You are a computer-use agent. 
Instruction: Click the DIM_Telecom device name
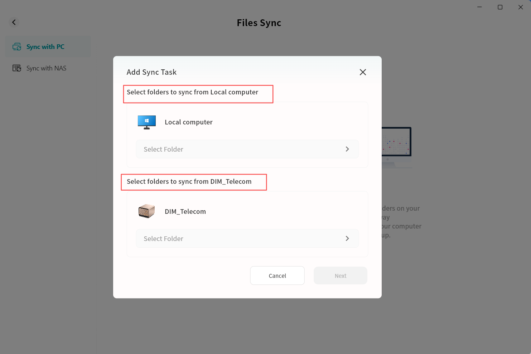coord(185,212)
